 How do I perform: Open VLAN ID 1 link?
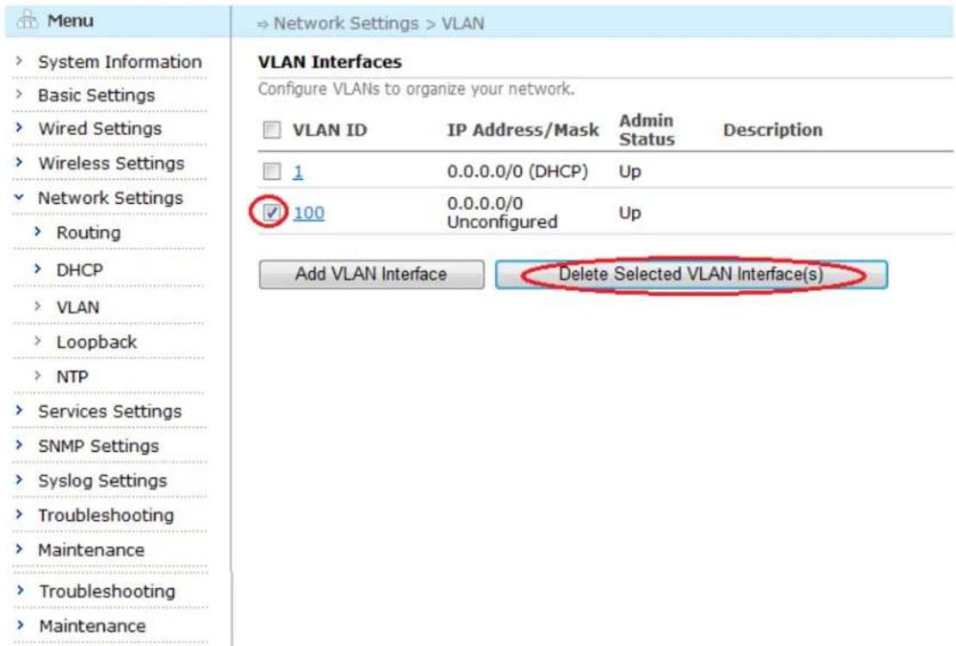[x=298, y=171]
